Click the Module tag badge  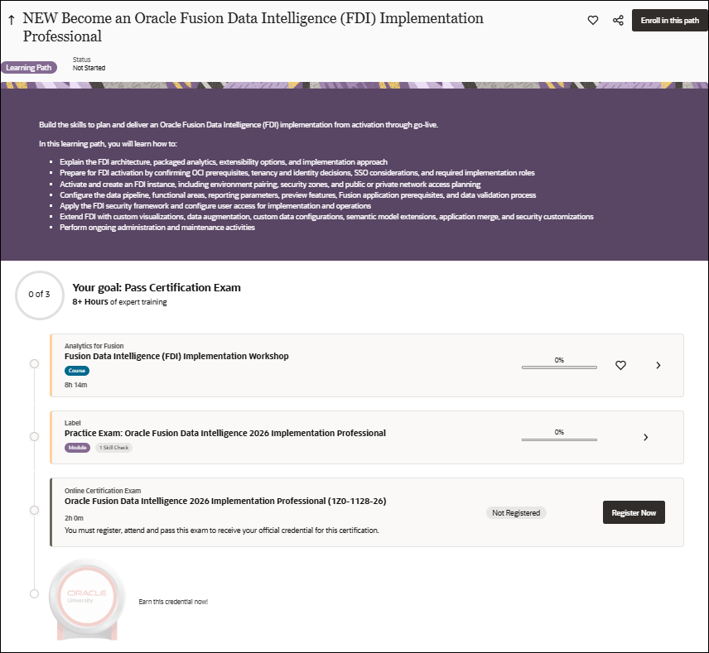77,448
